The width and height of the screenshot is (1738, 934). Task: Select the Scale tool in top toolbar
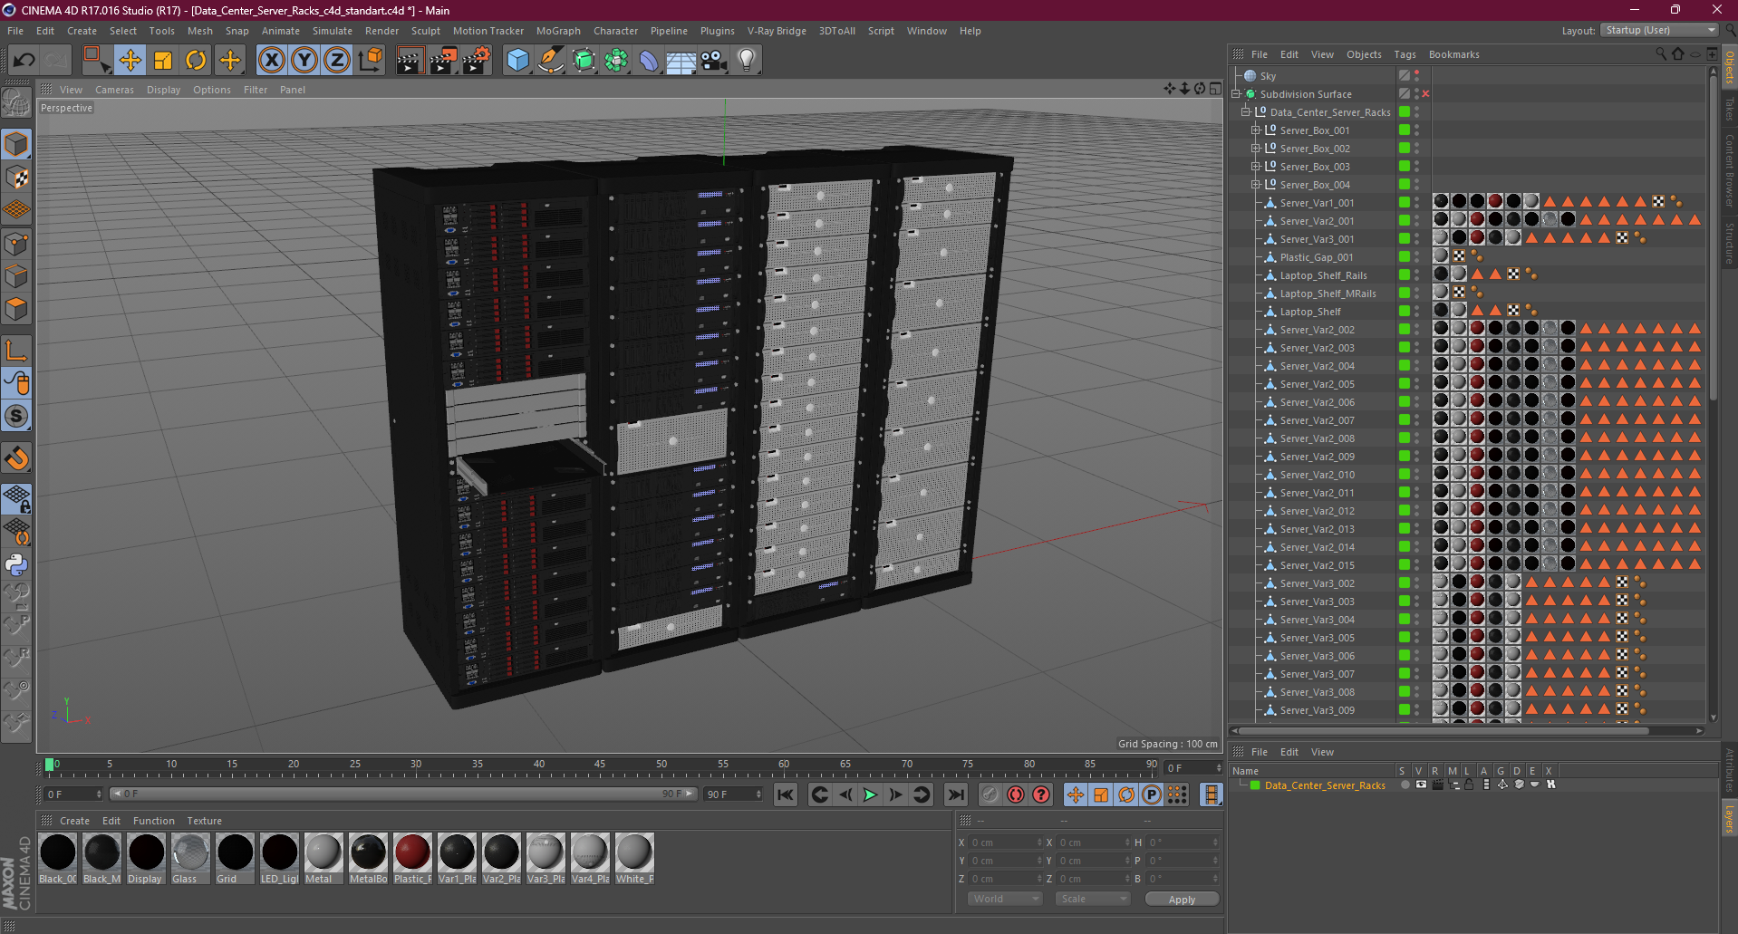click(x=163, y=61)
